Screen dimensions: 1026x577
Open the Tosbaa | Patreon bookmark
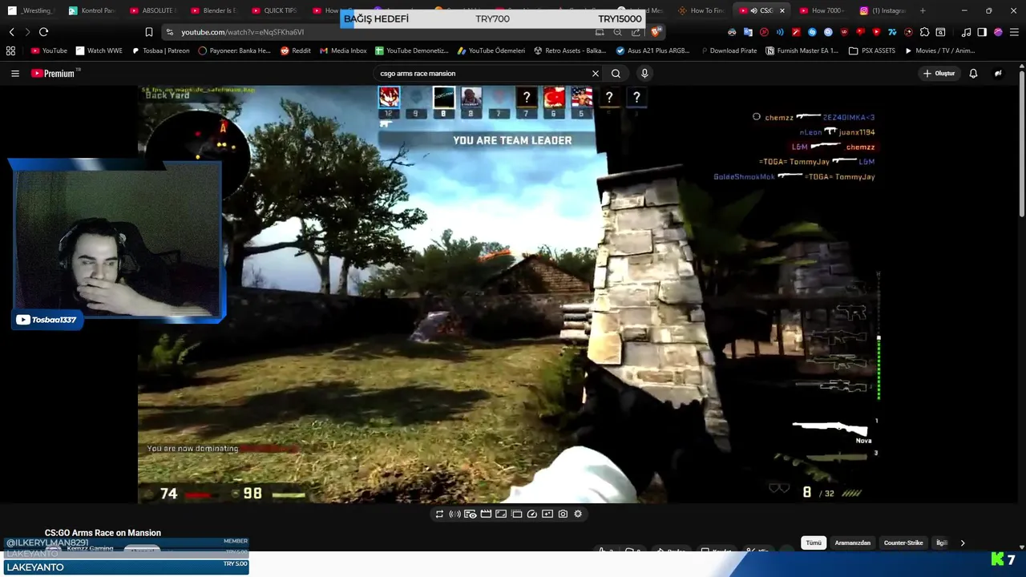[160, 50]
